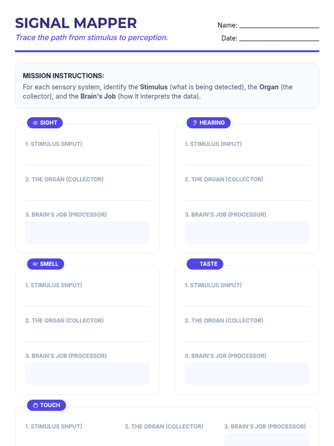Click the Smell Brain's Job answer box
Image resolution: width=334 pixels, height=446 pixels.
click(x=87, y=374)
